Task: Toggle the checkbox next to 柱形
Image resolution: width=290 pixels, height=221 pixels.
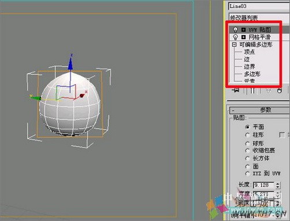Action: [x=282, y=135]
